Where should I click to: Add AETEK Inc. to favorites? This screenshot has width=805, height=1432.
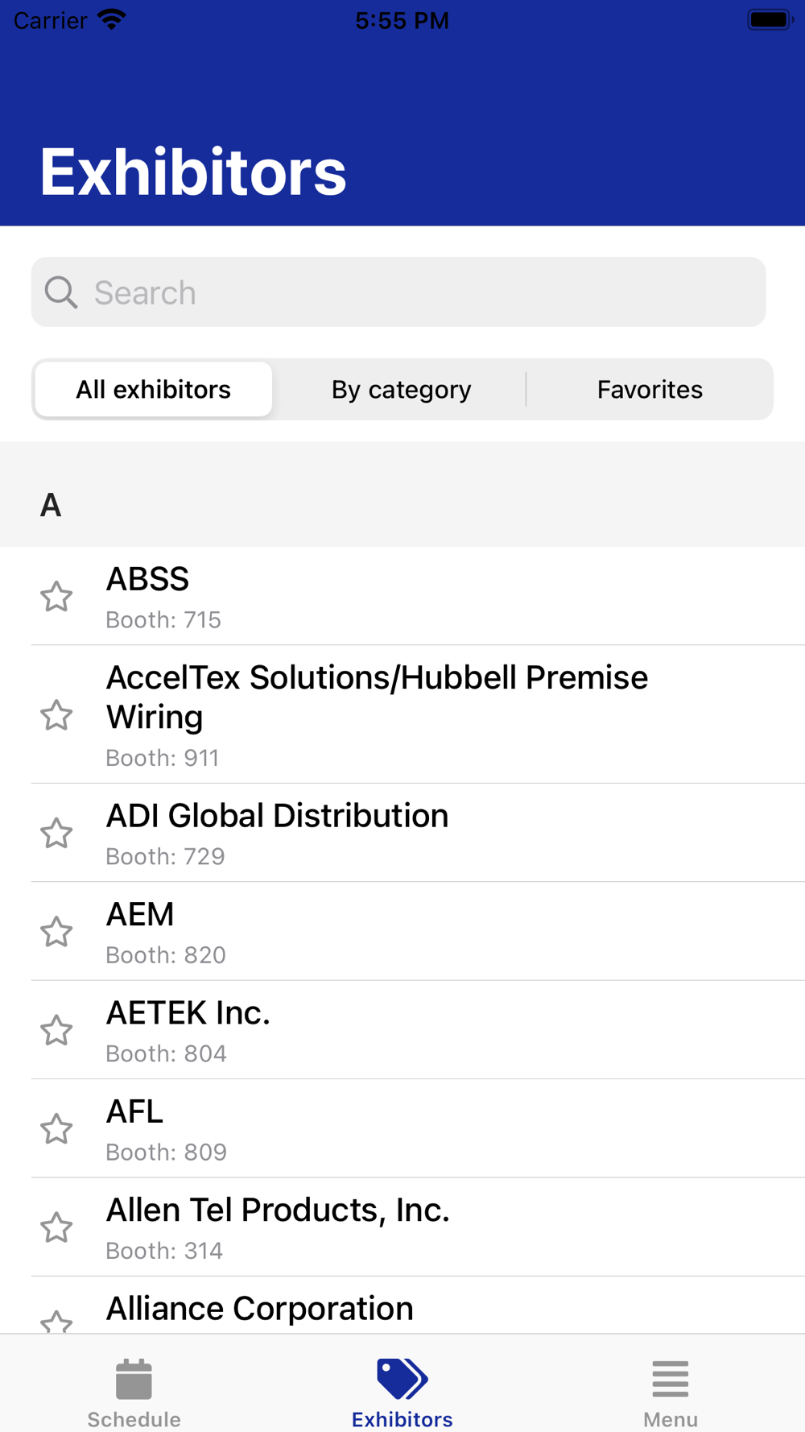[56, 1031]
